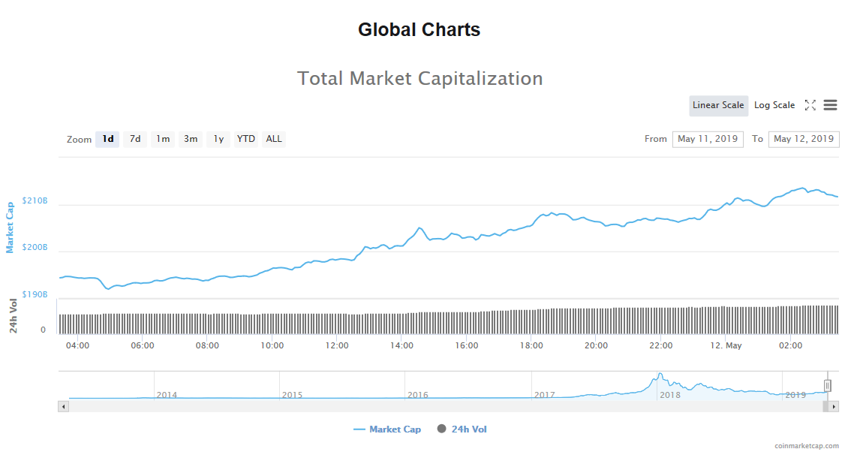Screen dimensions: 860x461
Task: Select the 1d zoom range
Action: pyautogui.click(x=108, y=139)
